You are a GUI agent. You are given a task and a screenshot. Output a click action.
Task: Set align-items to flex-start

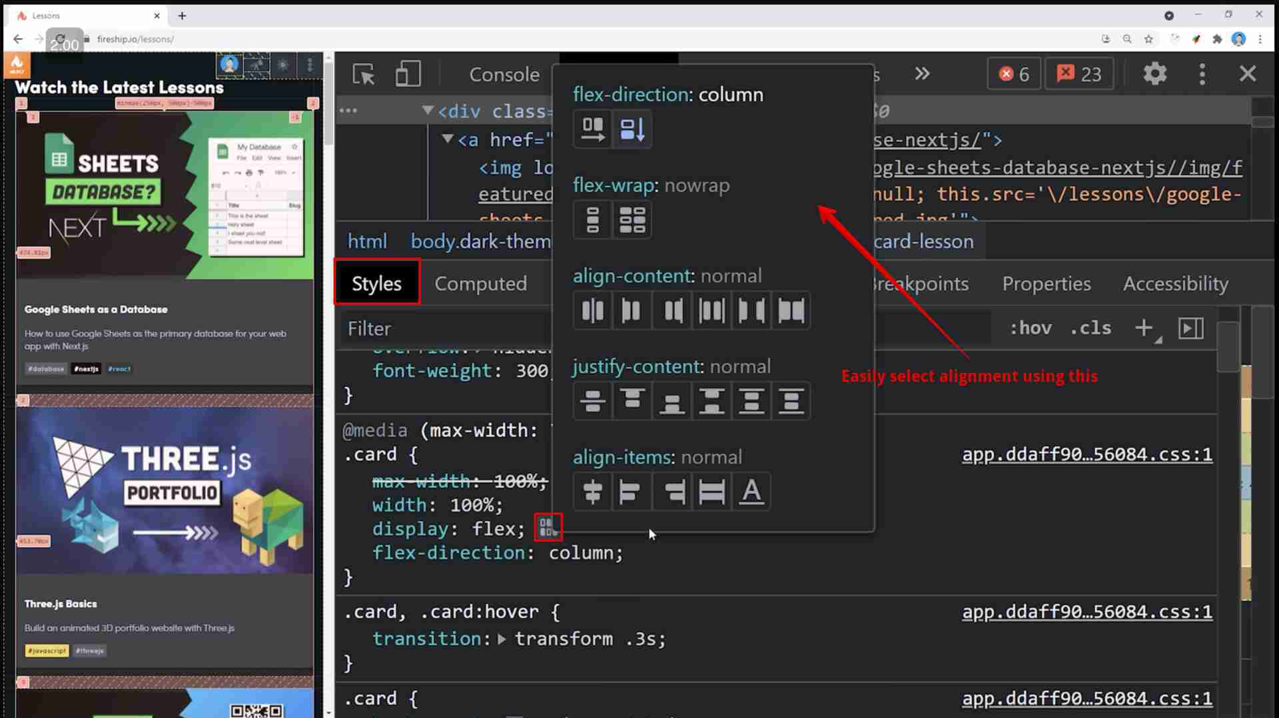(632, 492)
